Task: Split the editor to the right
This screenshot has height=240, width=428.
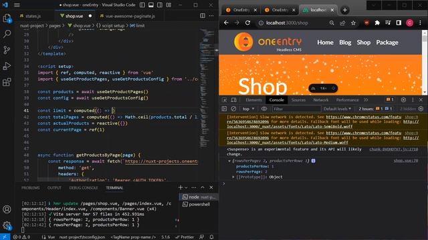Action: click(x=203, y=16)
